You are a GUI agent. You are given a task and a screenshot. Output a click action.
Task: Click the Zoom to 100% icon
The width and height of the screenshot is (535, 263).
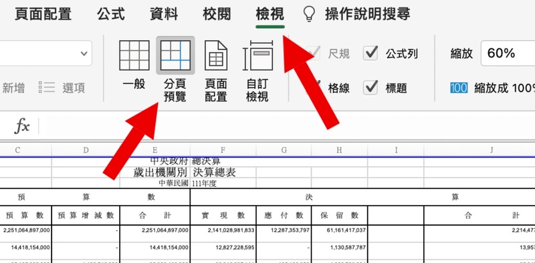(x=459, y=88)
